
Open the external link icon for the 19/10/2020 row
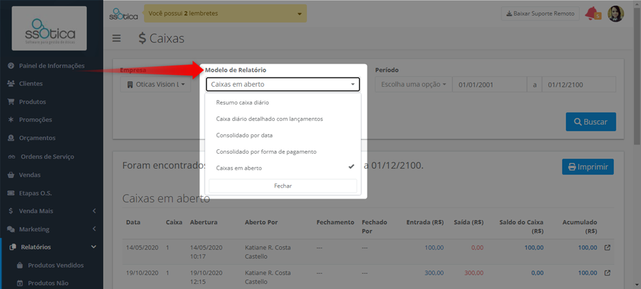pos(607,273)
